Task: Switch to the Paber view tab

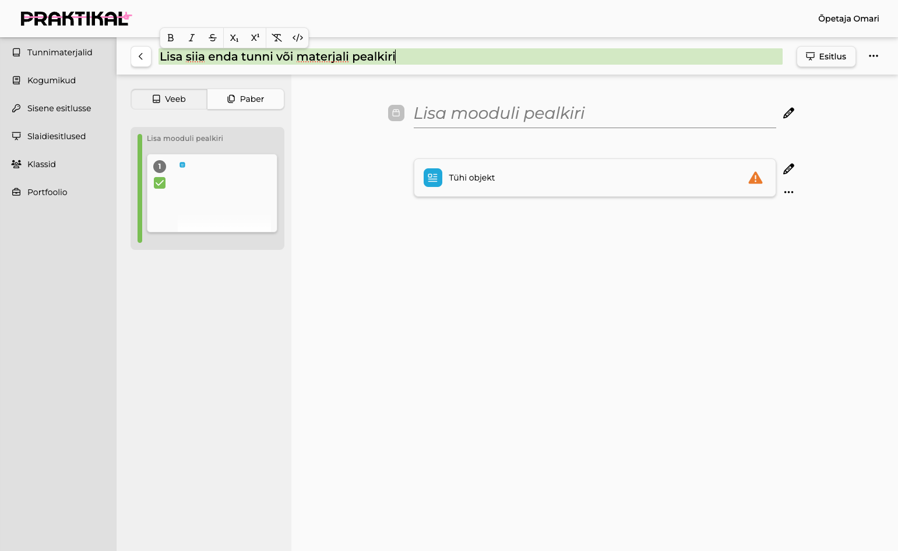Action: tap(246, 99)
